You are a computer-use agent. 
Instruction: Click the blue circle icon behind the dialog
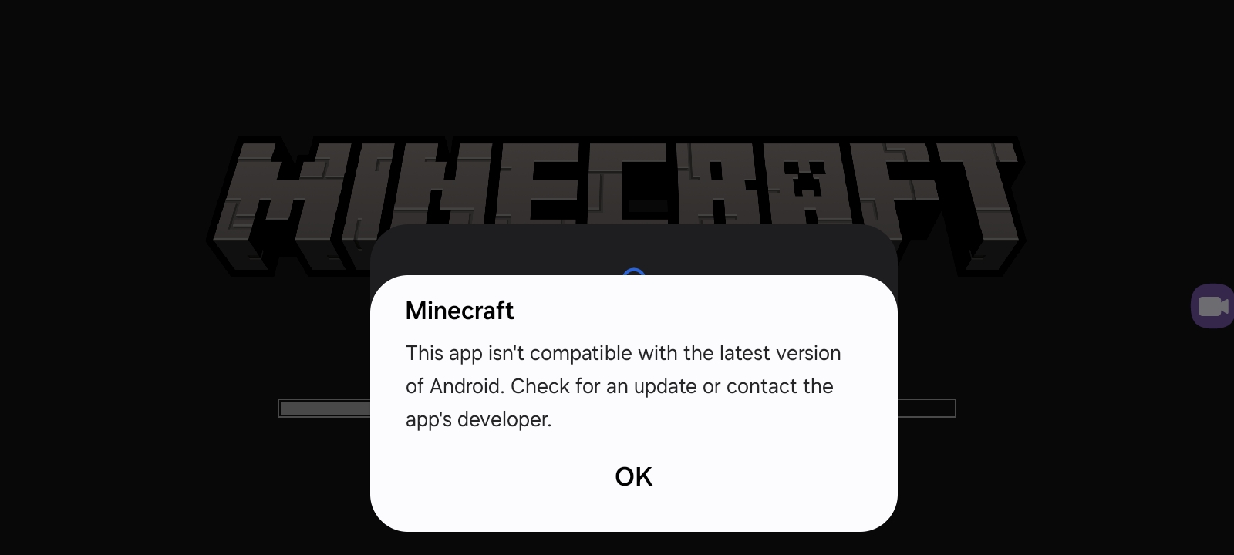633,272
